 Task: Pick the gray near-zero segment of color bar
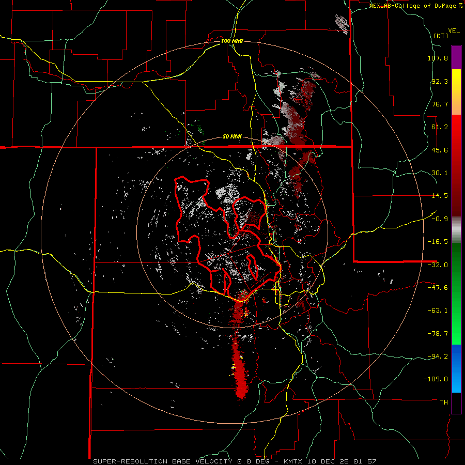pos(456,230)
